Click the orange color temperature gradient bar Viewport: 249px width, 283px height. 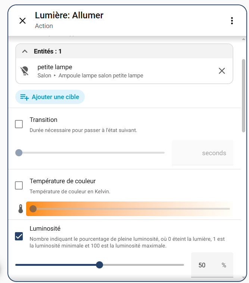[131, 209]
